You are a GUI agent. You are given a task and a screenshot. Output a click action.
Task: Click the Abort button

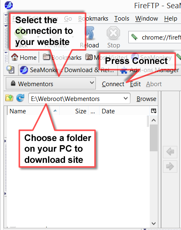coord(154,84)
